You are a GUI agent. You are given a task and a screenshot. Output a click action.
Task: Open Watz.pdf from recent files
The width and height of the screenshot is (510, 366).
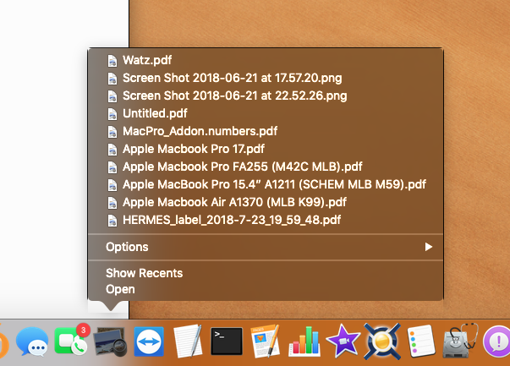click(265, 60)
